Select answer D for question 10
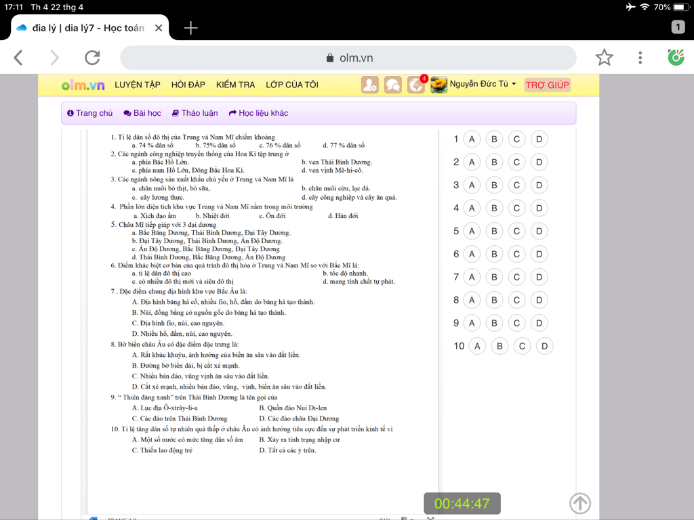The height and width of the screenshot is (520, 694). tap(545, 346)
